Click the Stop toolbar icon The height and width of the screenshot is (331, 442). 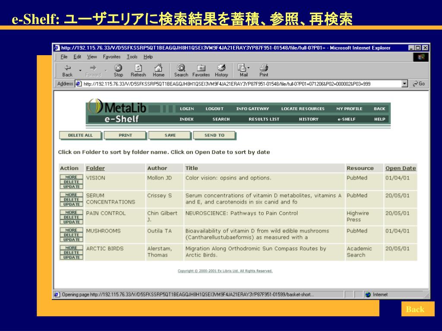point(118,70)
